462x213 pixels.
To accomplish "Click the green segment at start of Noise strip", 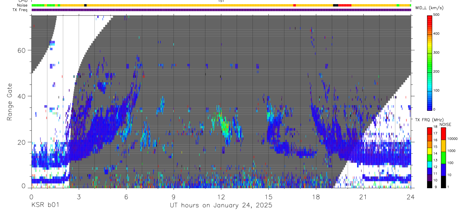I will click(38, 5).
